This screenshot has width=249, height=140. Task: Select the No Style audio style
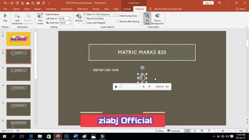pyautogui.click(x=147, y=19)
